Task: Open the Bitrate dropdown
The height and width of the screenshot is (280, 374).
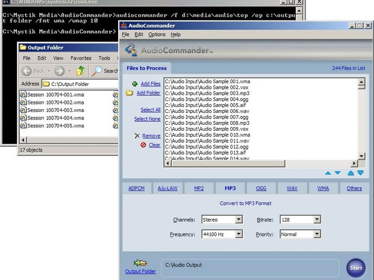Action: click(x=317, y=219)
